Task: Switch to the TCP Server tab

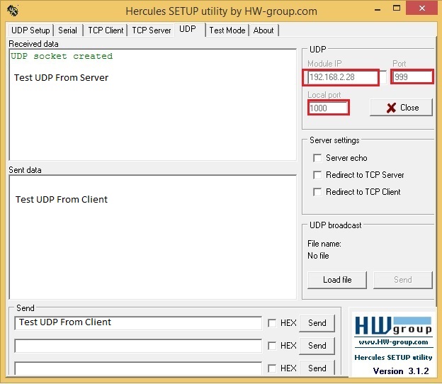Action: [x=152, y=30]
